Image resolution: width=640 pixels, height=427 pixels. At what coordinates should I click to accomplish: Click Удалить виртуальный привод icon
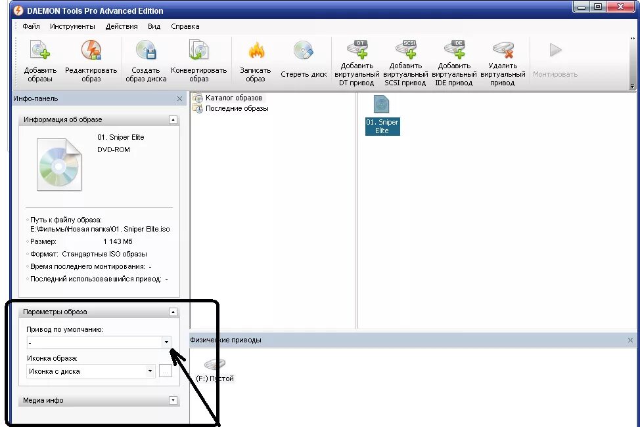503,49
